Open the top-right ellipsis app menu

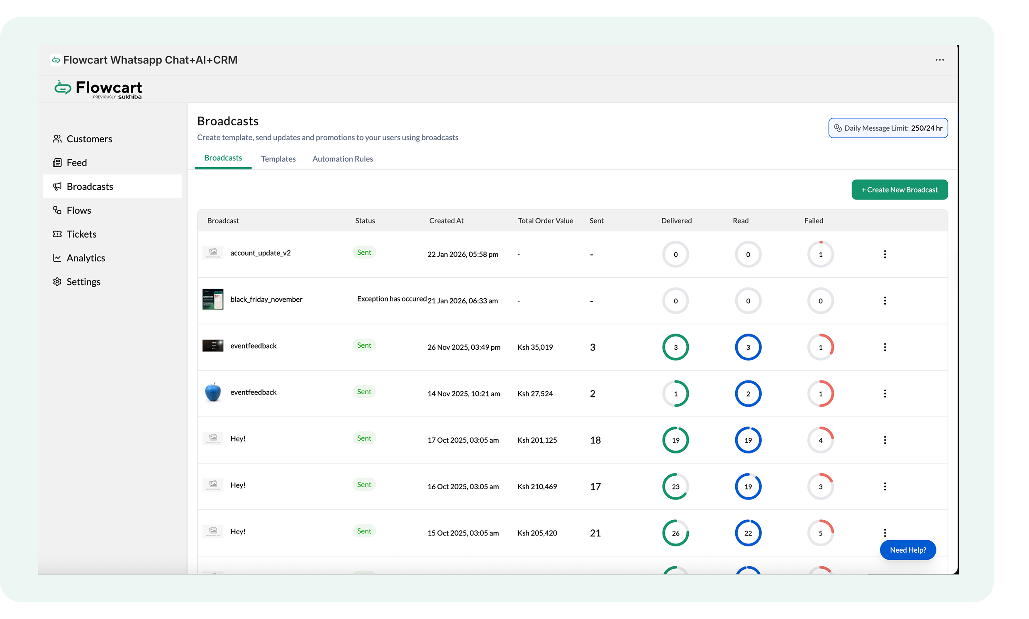[x=939, y=60]
